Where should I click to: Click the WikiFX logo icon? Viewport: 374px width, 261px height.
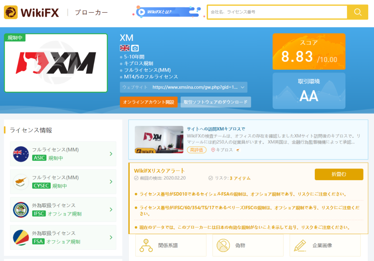[x=11, y=12]
